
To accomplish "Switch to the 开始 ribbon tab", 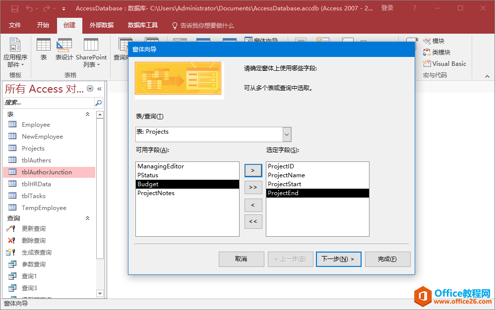I will [43, 25].
